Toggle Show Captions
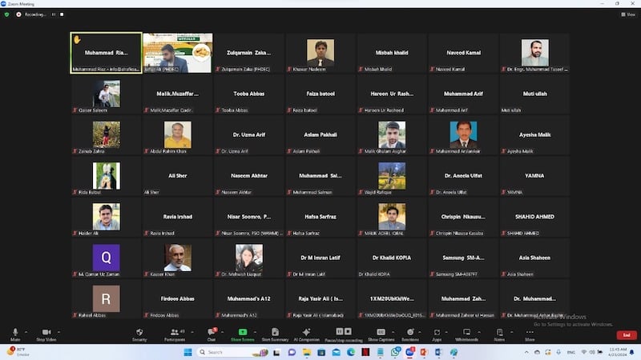641x360 pixels. coord(381,333)
